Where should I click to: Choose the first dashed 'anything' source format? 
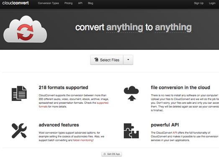coord(125,28)
